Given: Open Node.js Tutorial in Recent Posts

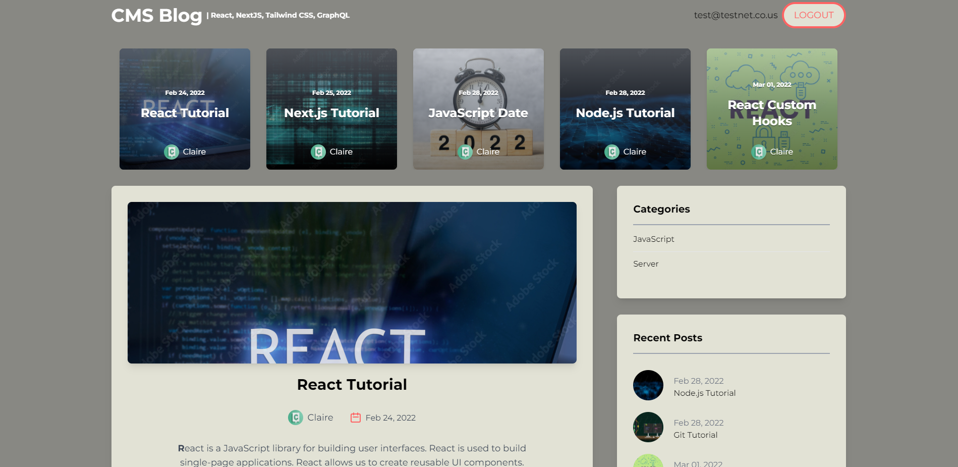Looking at the screenshot, I should tap(705, 393).
